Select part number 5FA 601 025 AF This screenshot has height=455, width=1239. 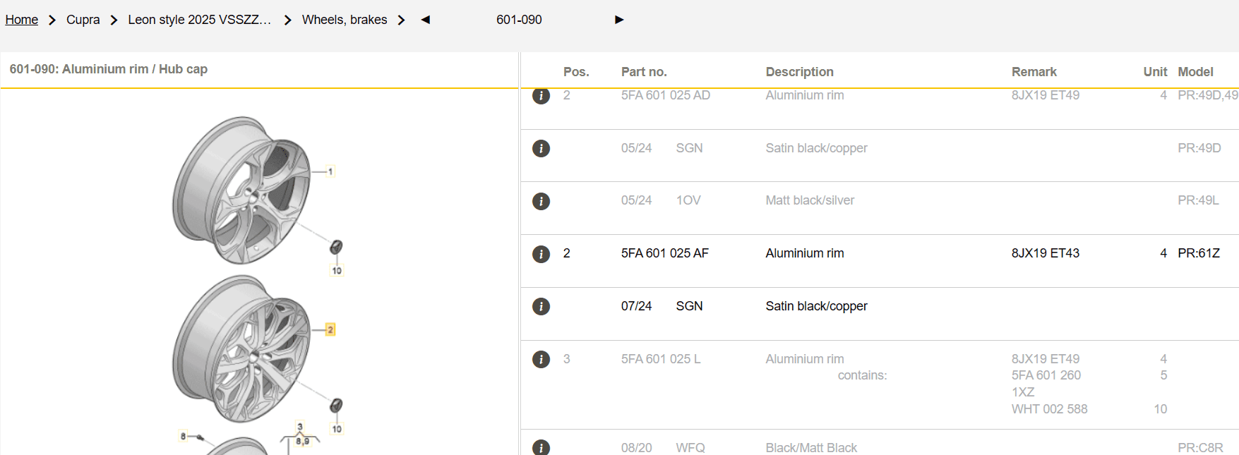click(x=664, y=253)
